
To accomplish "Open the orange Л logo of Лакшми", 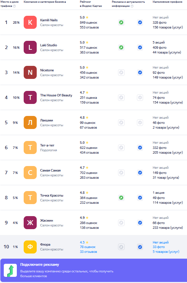I will click(x=30, y=122).
